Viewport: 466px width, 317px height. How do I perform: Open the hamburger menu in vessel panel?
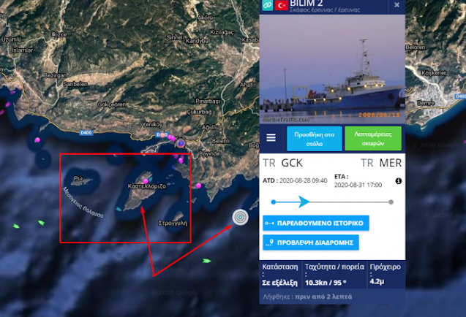coord(271,138)
